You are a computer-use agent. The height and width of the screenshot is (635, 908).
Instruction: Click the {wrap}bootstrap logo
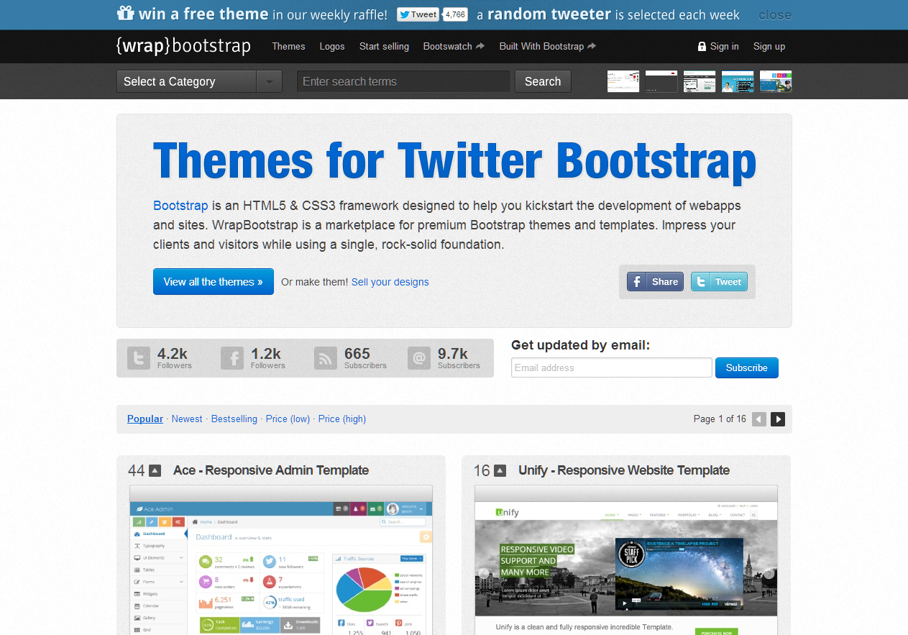[183, 46]
